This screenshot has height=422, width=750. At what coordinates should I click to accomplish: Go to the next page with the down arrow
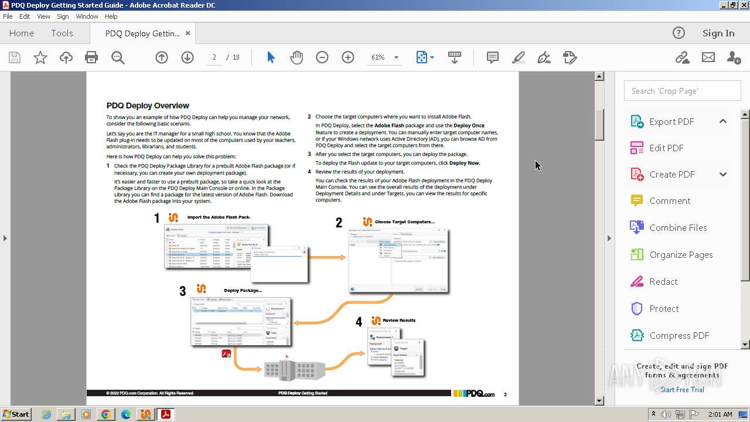(x=187, y=57)
